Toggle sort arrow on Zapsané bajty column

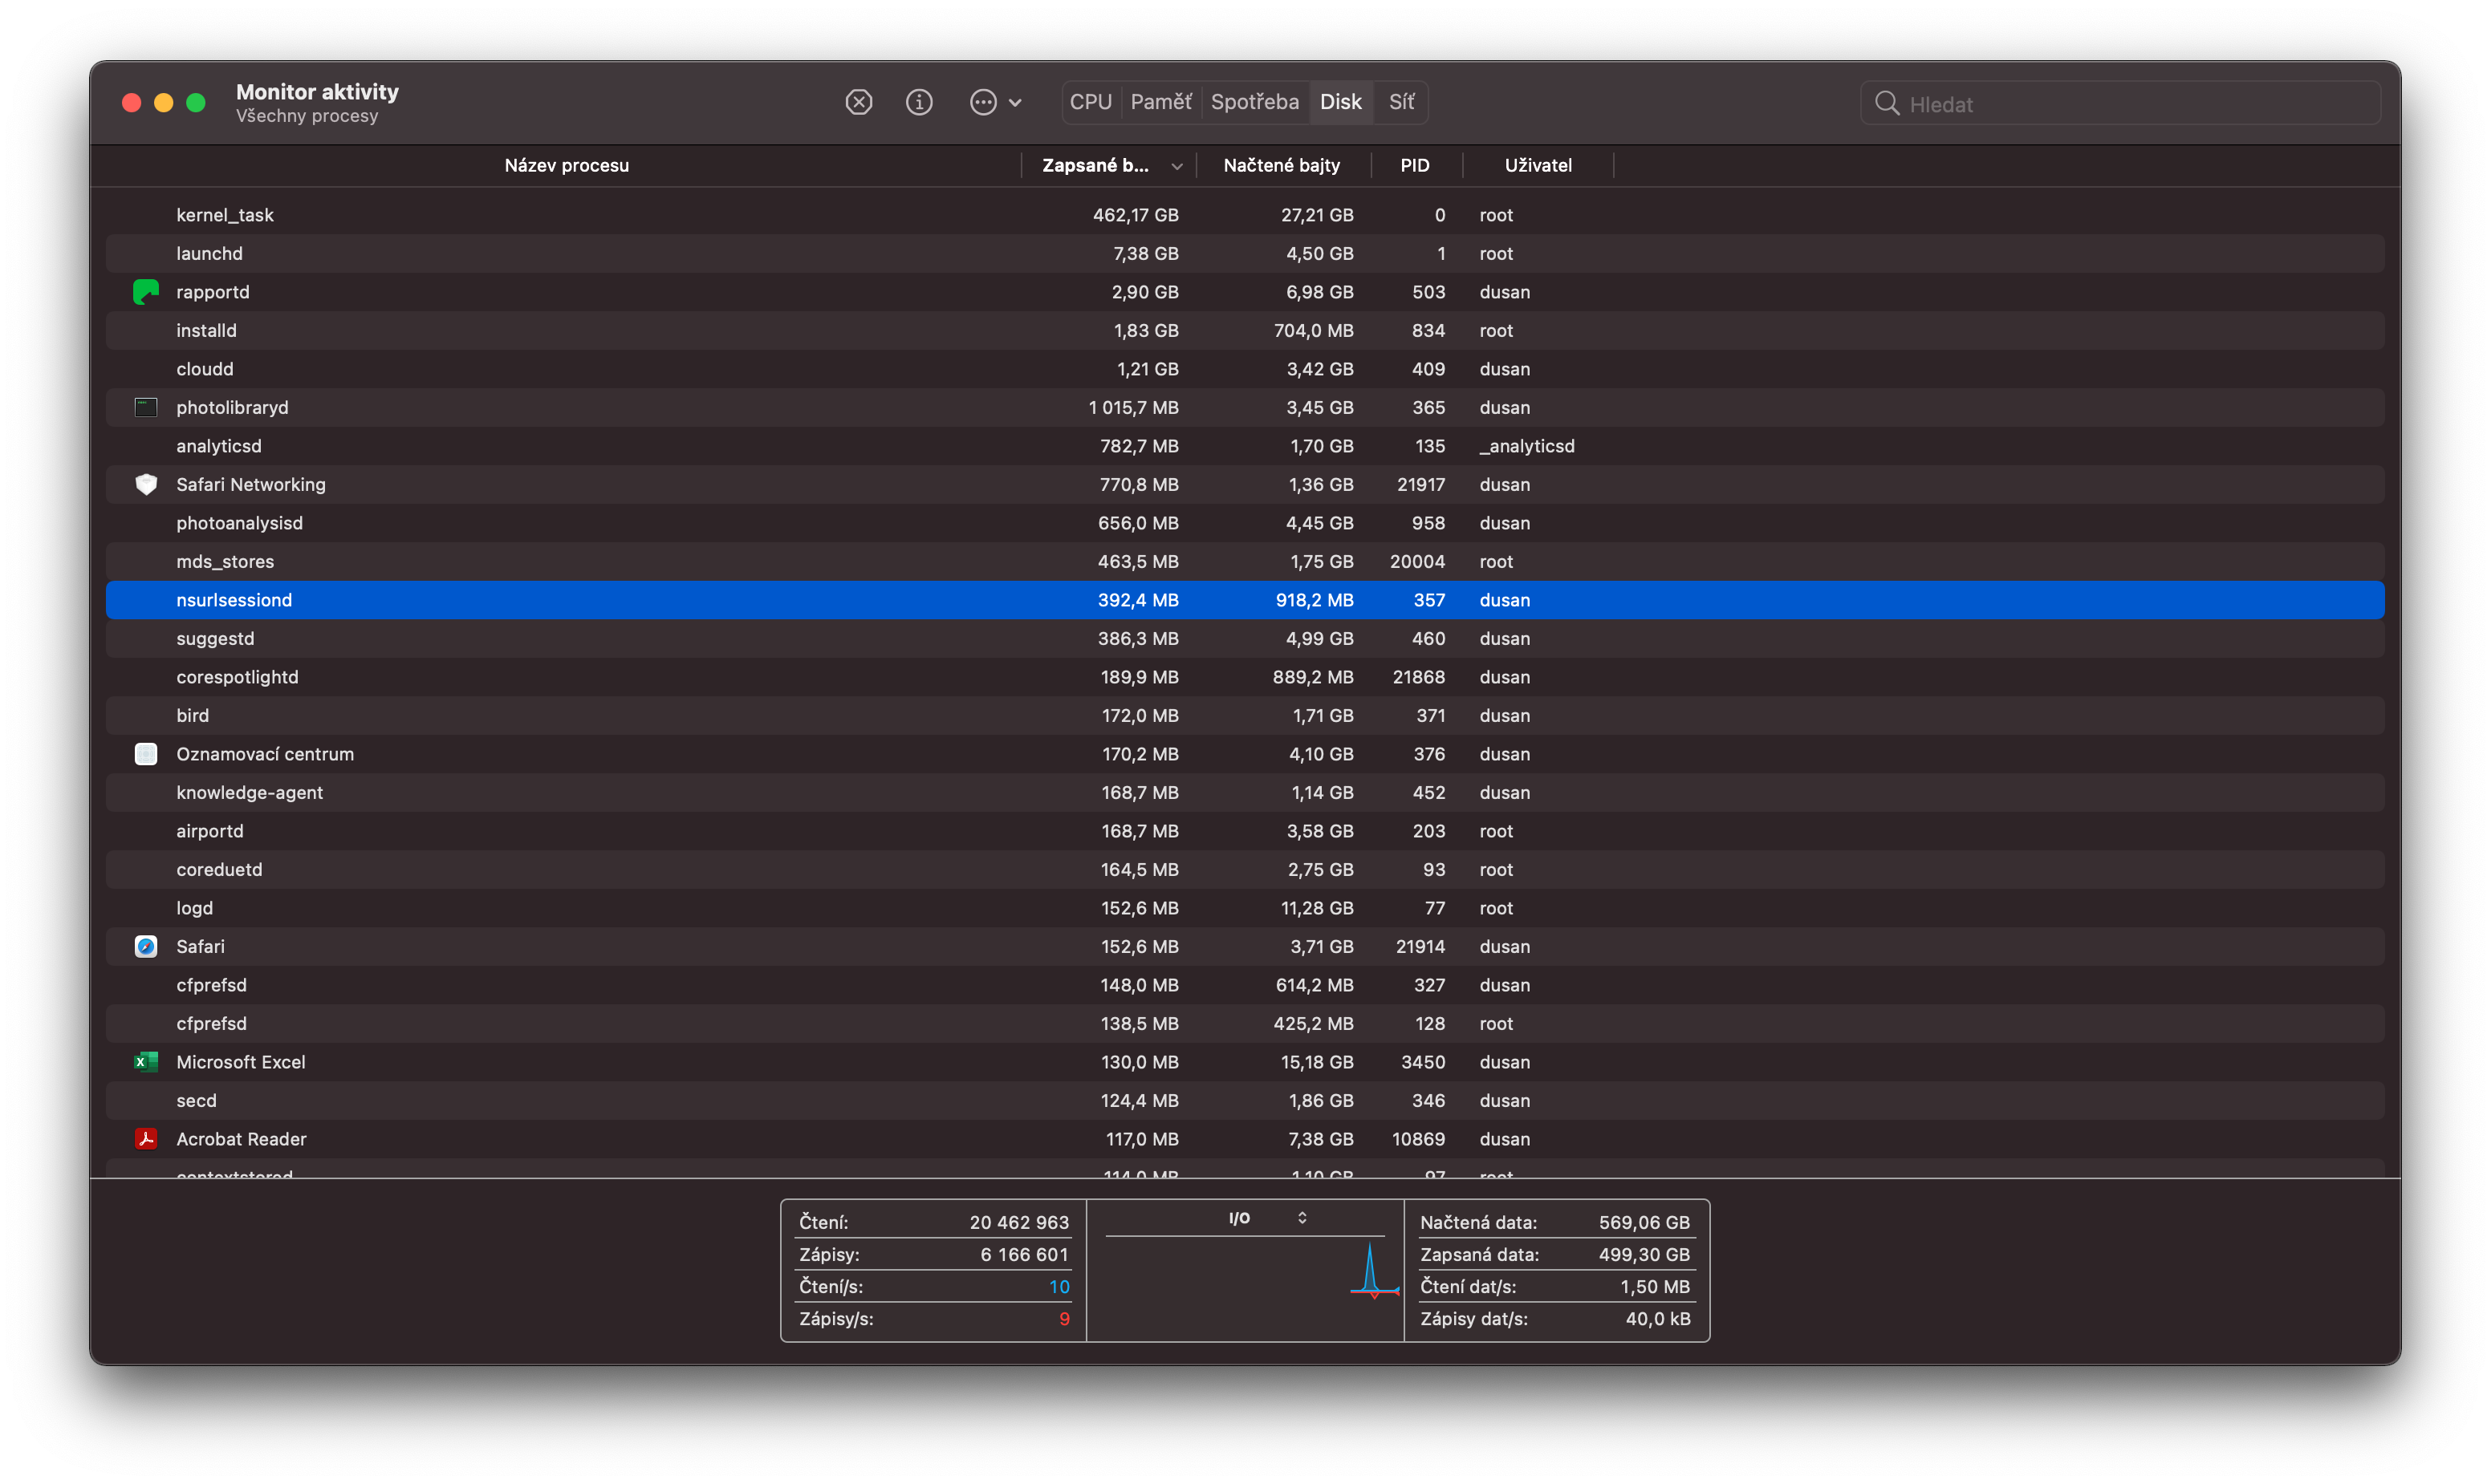click(x=1176, y=166)
